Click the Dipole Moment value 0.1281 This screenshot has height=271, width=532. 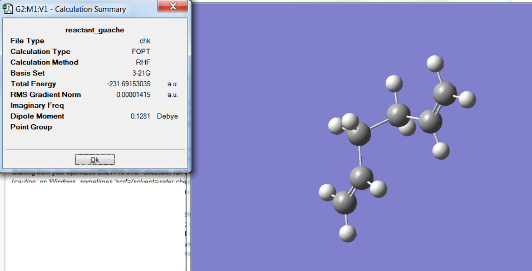(140, 116)
